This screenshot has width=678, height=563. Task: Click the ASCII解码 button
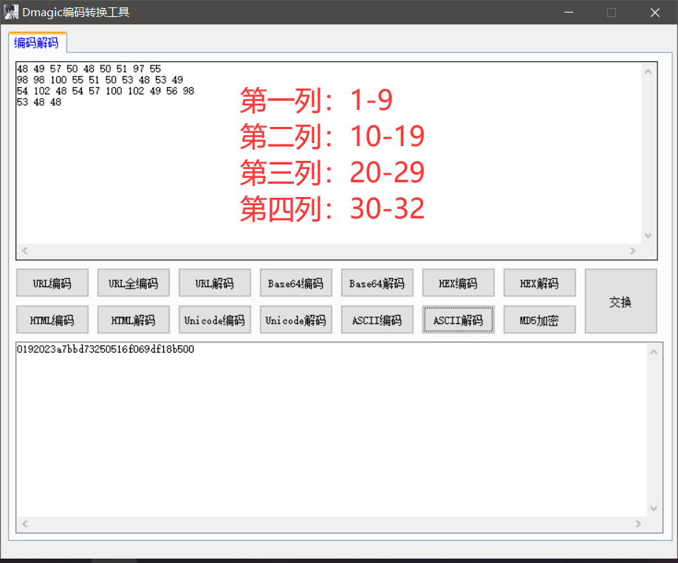tap(459, 320)
